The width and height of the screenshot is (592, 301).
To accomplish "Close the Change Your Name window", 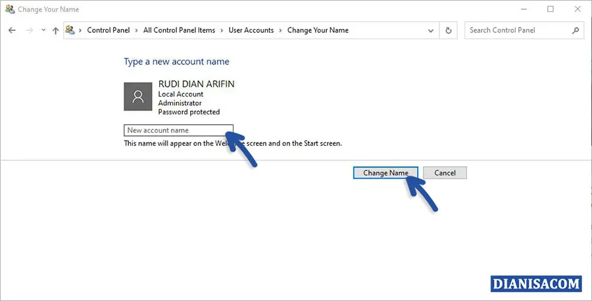I will coord(578,9).
